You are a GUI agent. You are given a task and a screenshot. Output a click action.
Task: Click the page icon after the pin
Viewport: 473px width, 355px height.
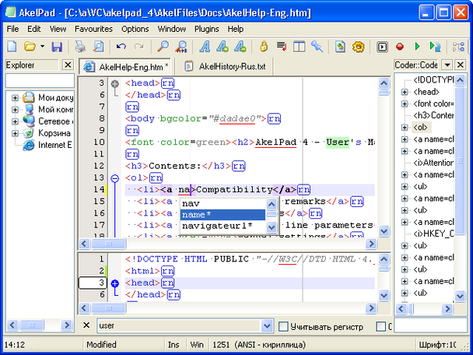(340, 47)
